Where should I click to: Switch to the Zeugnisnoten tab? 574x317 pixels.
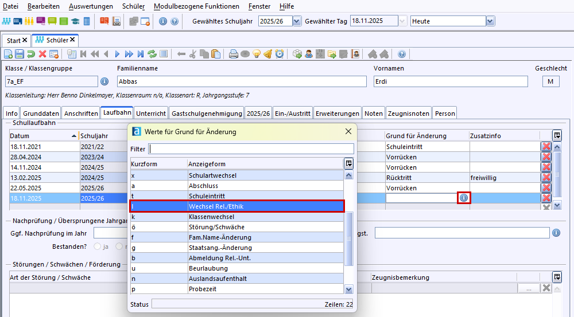point(408,114)
